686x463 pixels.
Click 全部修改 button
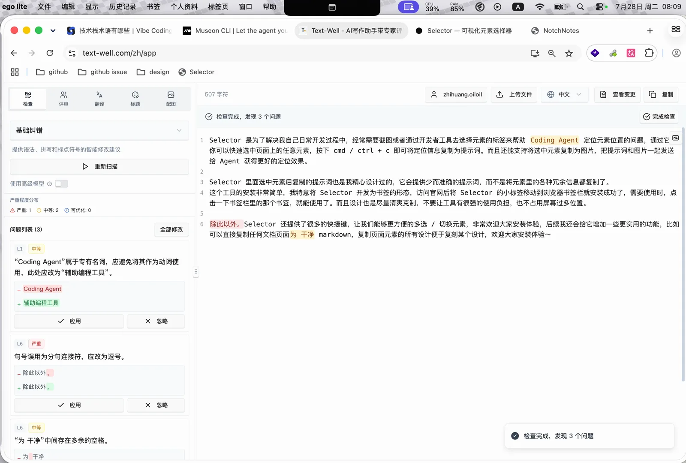pyautogui.click(x=171, y=229)
